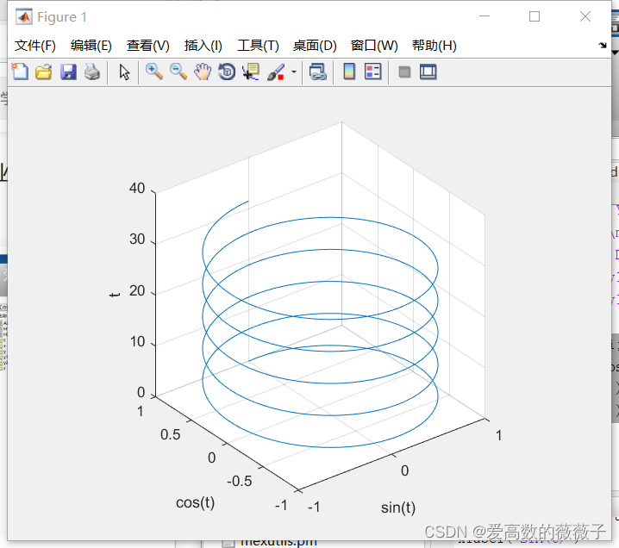The width and height of the screenshot is (619, 548).
Task: Open the 工具(T) menu
Action: coord(258,46)
